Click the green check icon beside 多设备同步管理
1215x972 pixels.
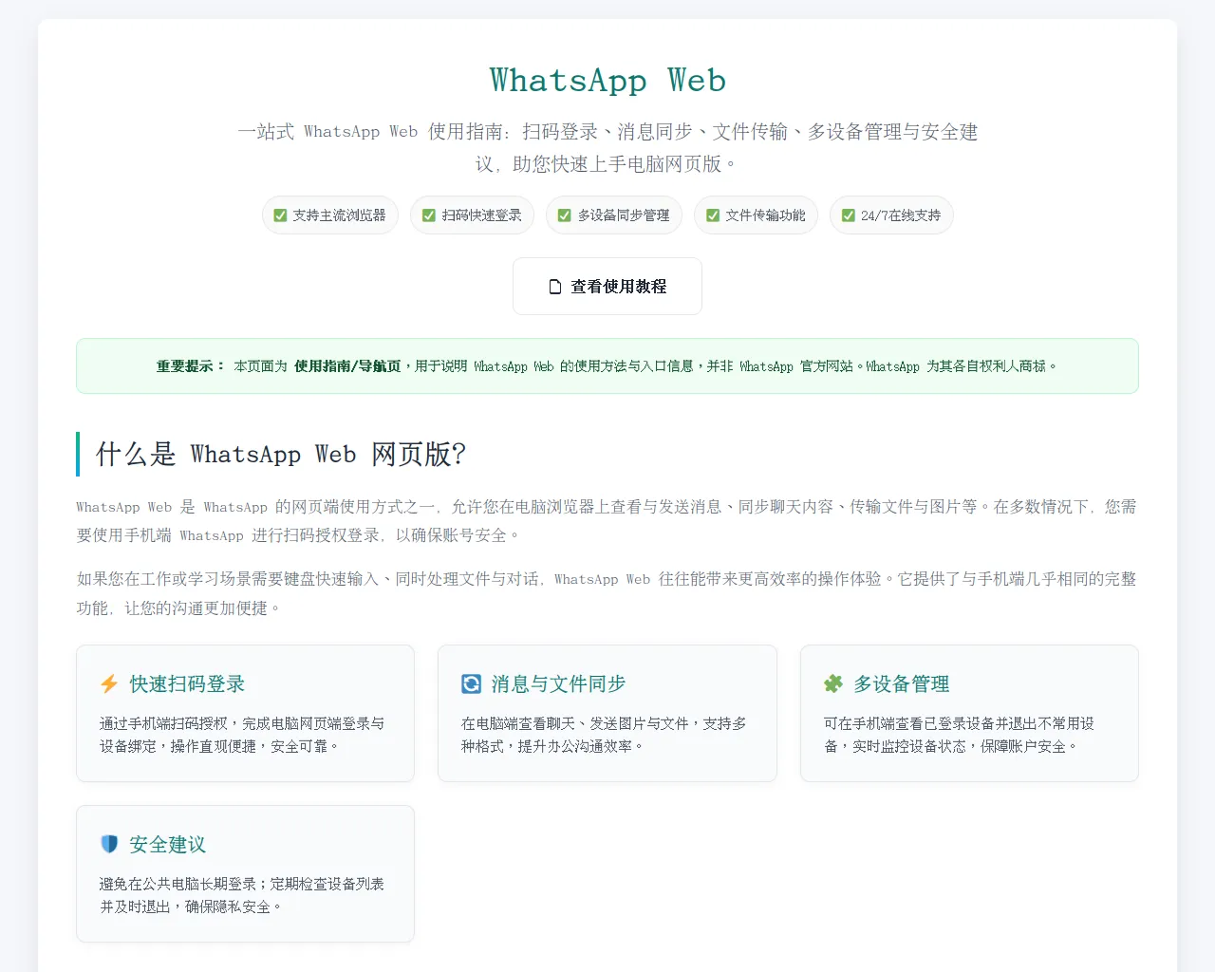tap(565, 215)
